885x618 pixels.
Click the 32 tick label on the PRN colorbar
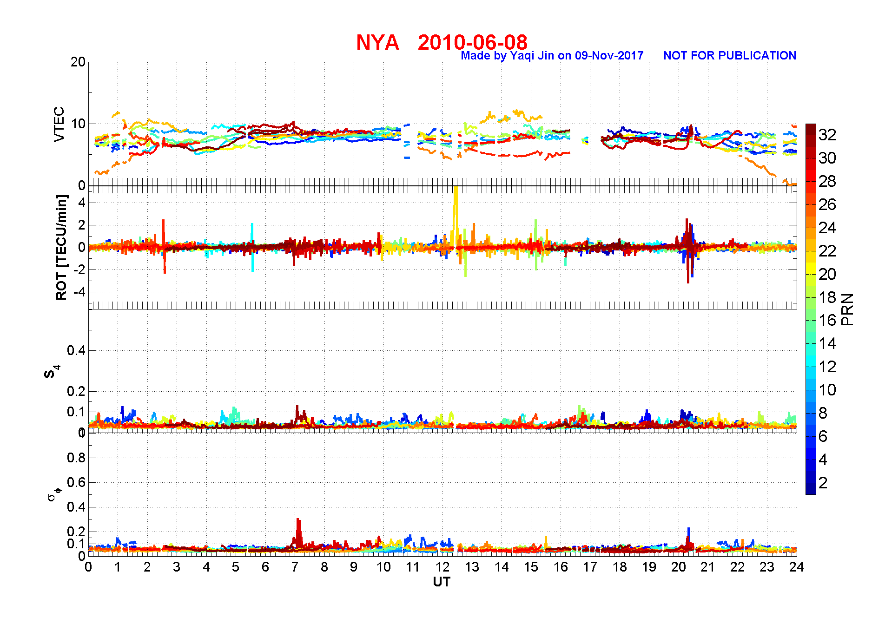827,135
